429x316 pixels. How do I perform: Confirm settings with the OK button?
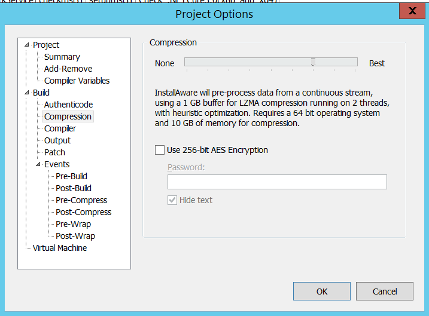pos(322,292)
